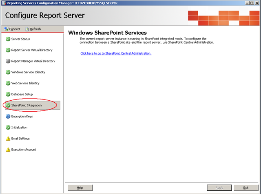Click gray status icon next to Report Manager Virtual Directory

tap(8, 61)
